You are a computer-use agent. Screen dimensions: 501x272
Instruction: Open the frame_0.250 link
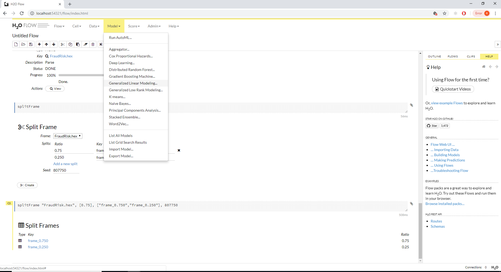(38, 247)
